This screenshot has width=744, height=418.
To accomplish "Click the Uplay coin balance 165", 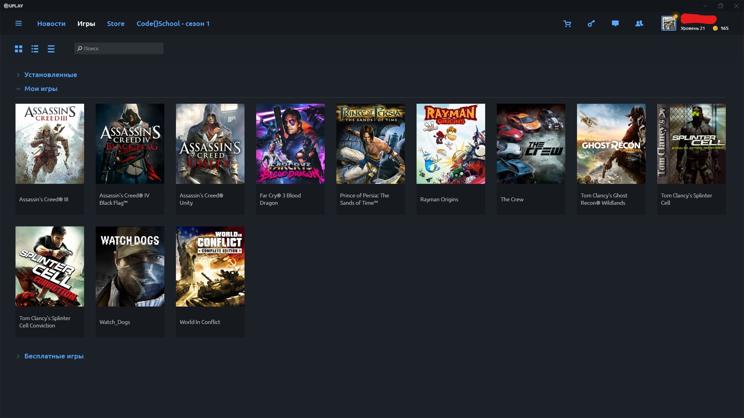I will click(721, 28).
